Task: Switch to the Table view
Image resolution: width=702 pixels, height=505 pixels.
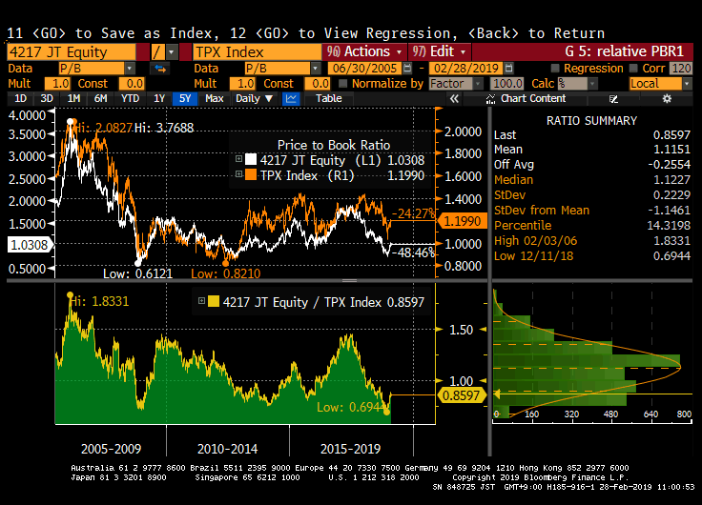Action: (x=328, y=98)
